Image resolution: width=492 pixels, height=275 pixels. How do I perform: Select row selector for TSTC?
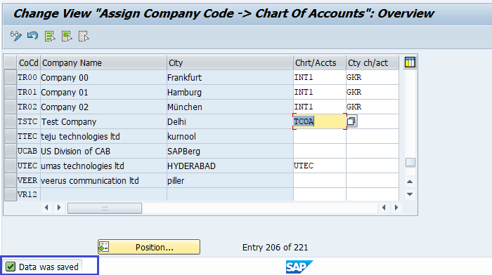click(x=11, y=121)
